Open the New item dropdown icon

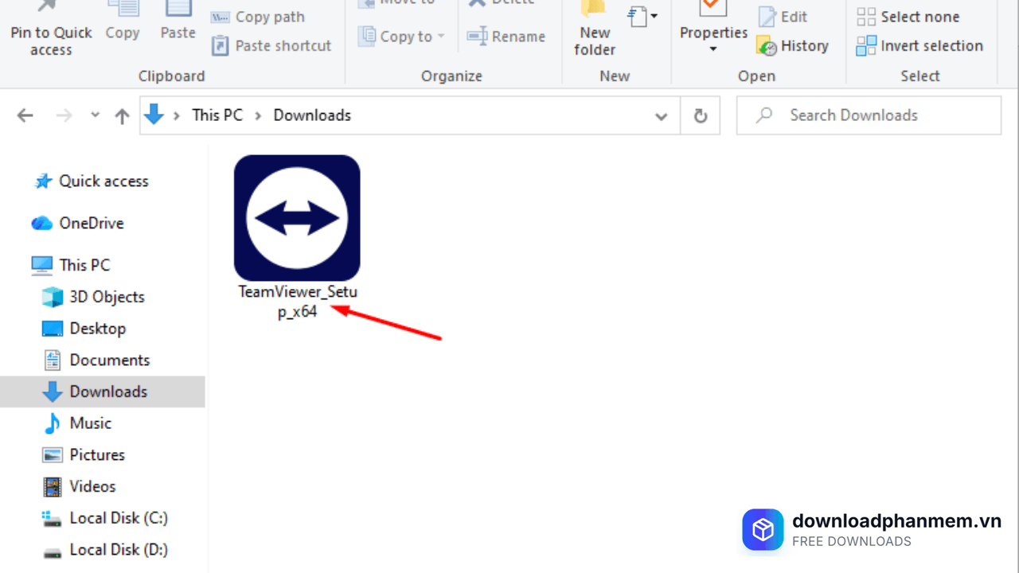pos(642,16)
